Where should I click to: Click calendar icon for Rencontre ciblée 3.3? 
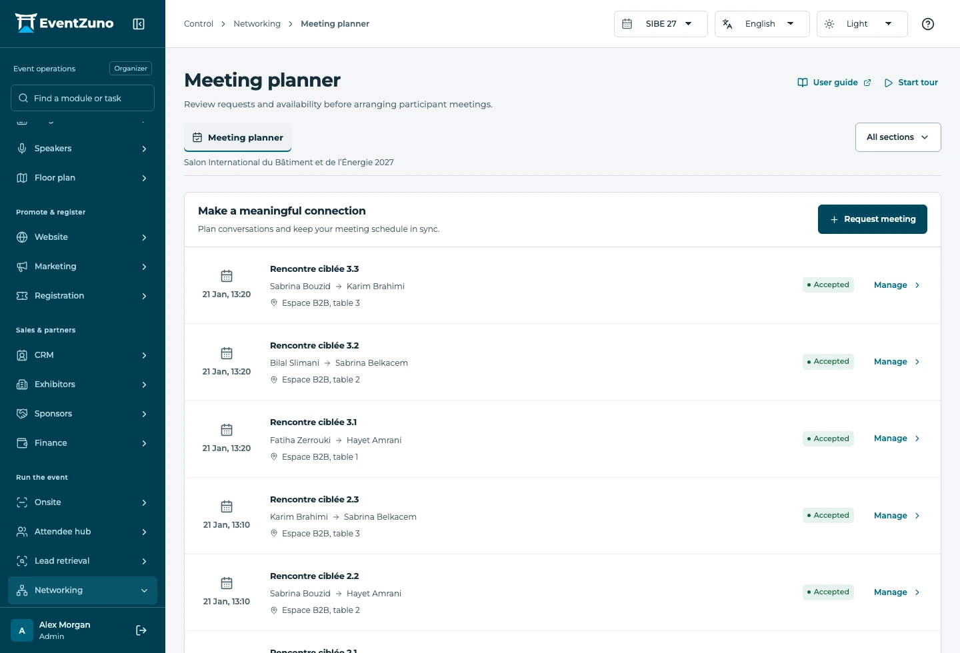tap(227, 276)
